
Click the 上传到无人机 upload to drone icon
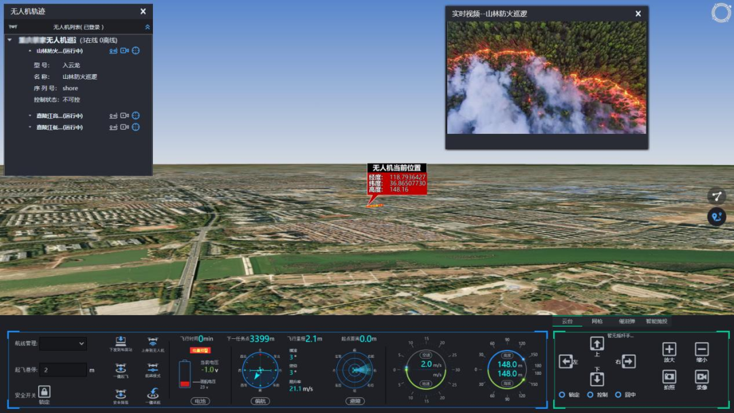153,341
